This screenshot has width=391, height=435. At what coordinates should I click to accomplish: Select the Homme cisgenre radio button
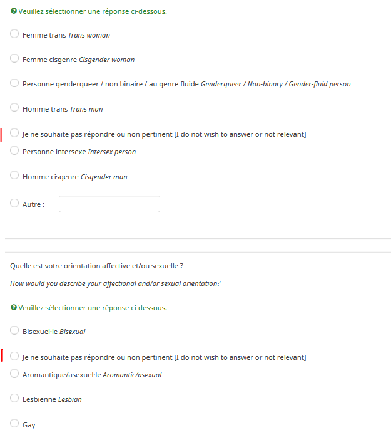pos(14,176)
